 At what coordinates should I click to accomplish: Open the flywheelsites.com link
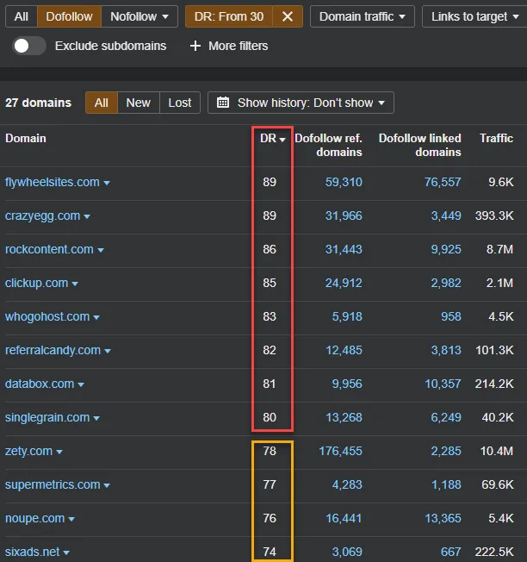[53, 182]
